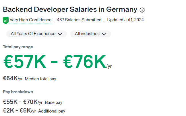Click the Pay breakdown heading
The height and width of the screenshot is (116, 186).
tap(18, 92)
